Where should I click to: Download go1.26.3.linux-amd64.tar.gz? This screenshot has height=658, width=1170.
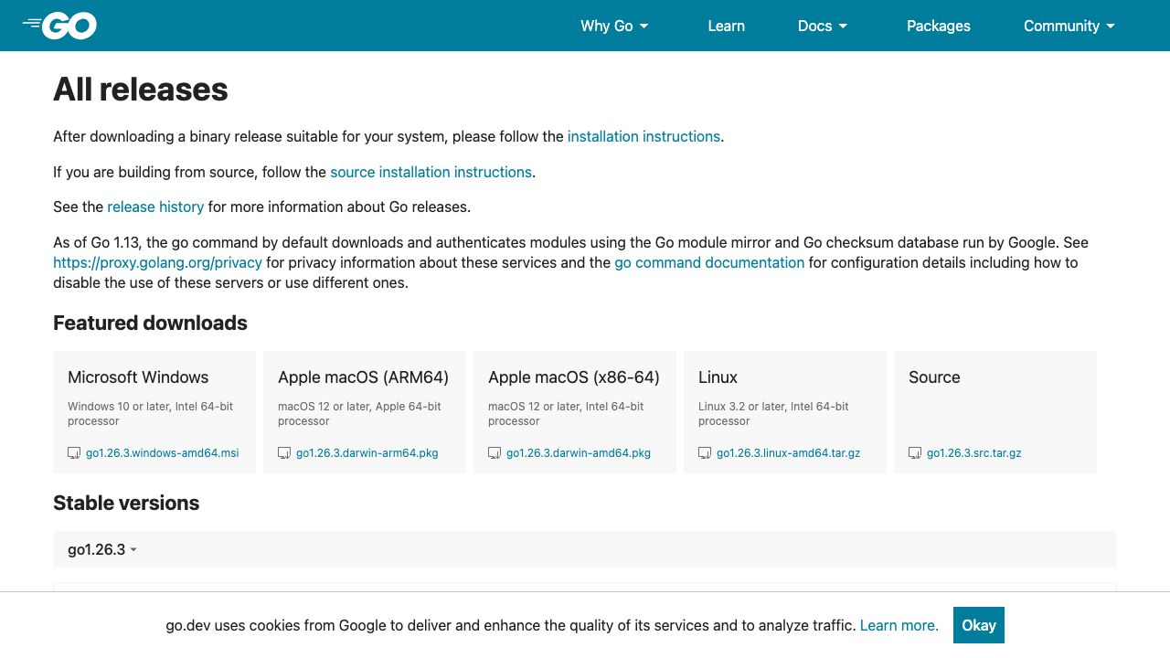point(789,453)
